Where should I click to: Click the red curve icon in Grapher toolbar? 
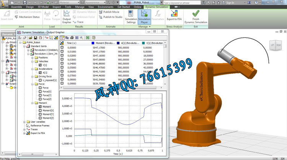(46, 38)
